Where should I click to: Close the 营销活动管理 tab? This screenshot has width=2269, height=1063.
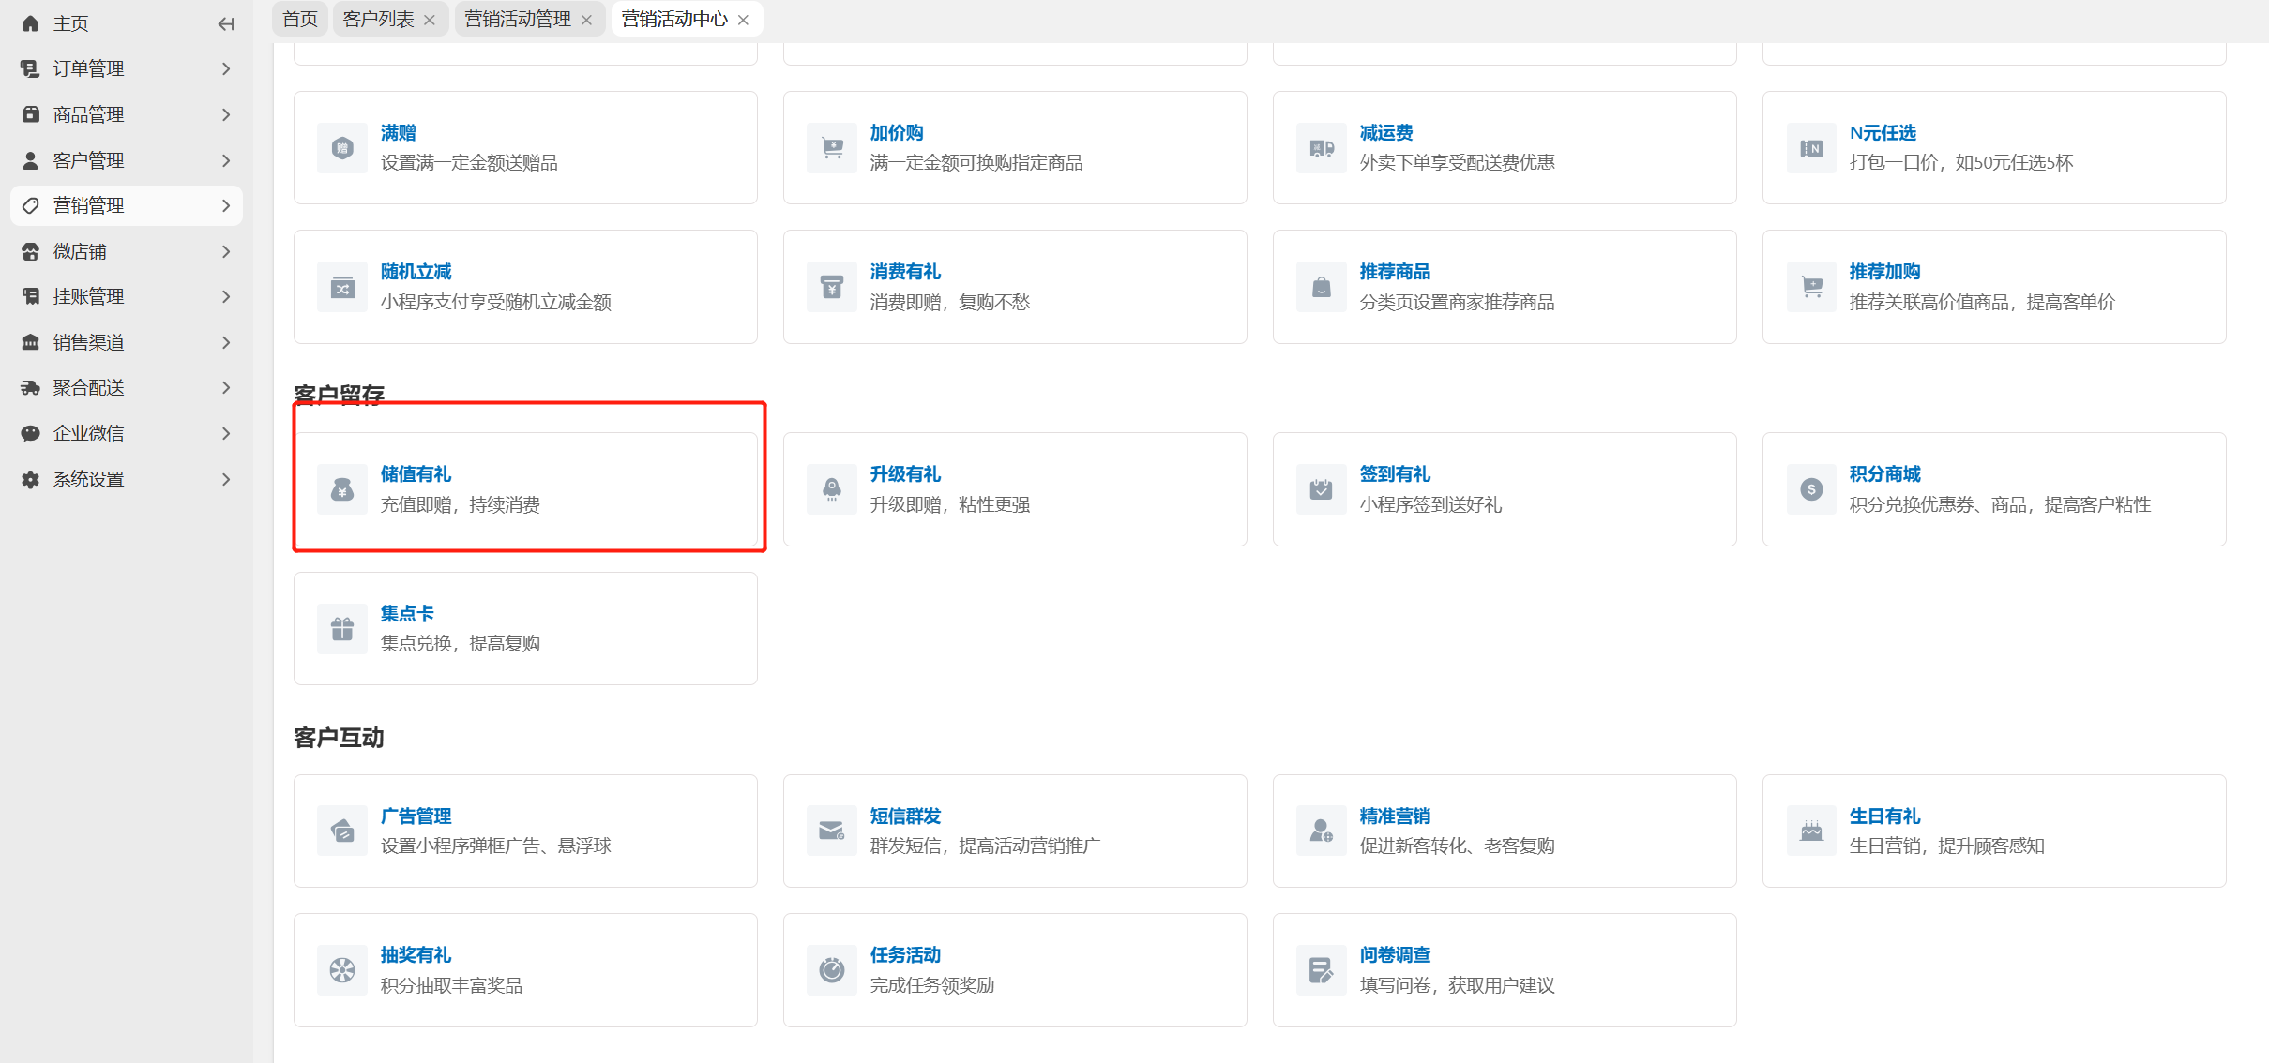pyautogui.click(x=586, y=20)
